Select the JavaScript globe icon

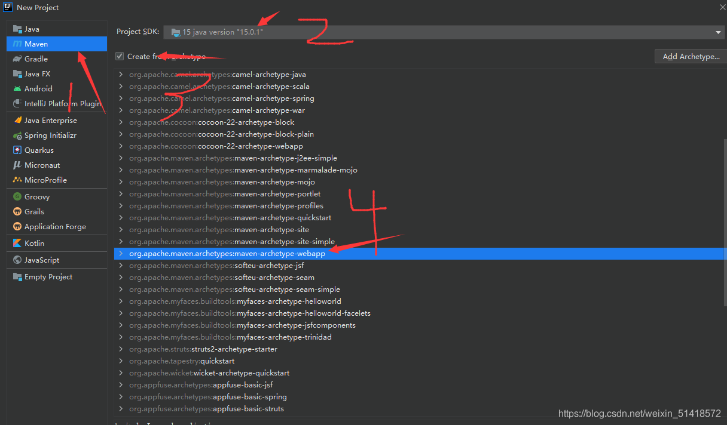click(x=17, y=260)
